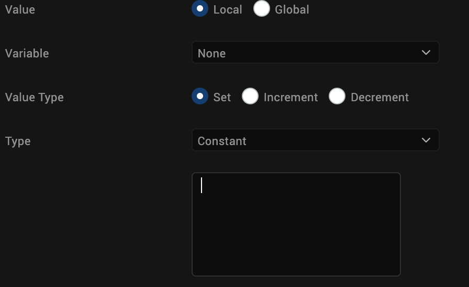Focus the large constant value text area
469x287 pixels.
click(x=296, y=224)
